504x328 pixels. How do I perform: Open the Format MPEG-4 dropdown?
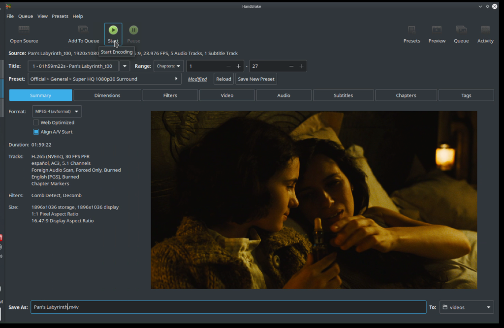(57, 112)
